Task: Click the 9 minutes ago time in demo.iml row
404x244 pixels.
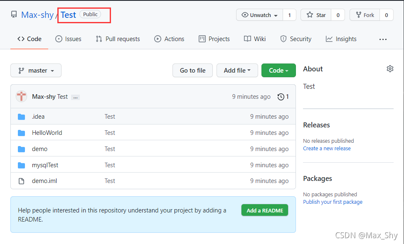Action: point(269,181)
